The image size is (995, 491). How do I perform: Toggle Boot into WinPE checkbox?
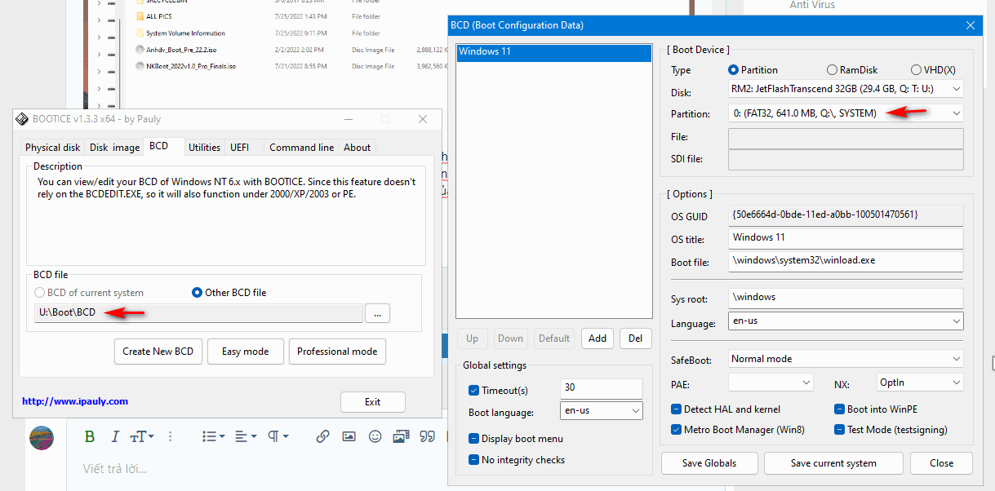click(x=840, y=409)
